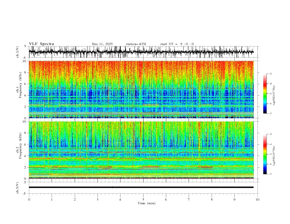Click the 'station=ATH' label
The height and width of the screenshot is (224, 290).
136,44
